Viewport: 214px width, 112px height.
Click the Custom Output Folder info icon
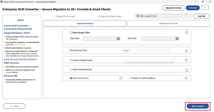187,60
